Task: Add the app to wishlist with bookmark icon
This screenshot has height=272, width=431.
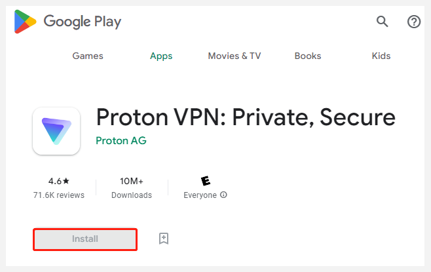Action: [x=164, y=239]
